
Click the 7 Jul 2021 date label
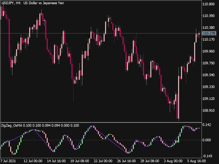[x=8, y=161]
